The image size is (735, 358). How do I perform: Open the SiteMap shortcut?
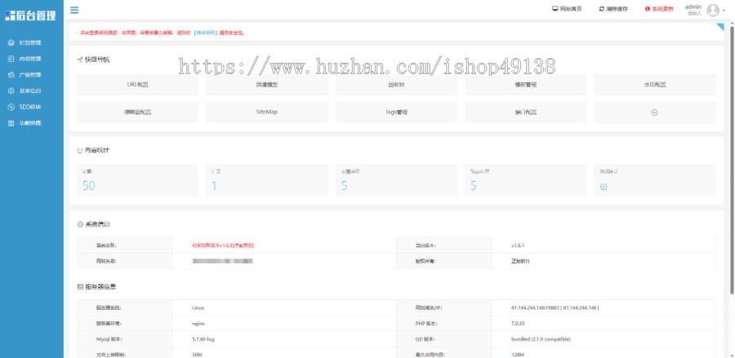[267, 113]
